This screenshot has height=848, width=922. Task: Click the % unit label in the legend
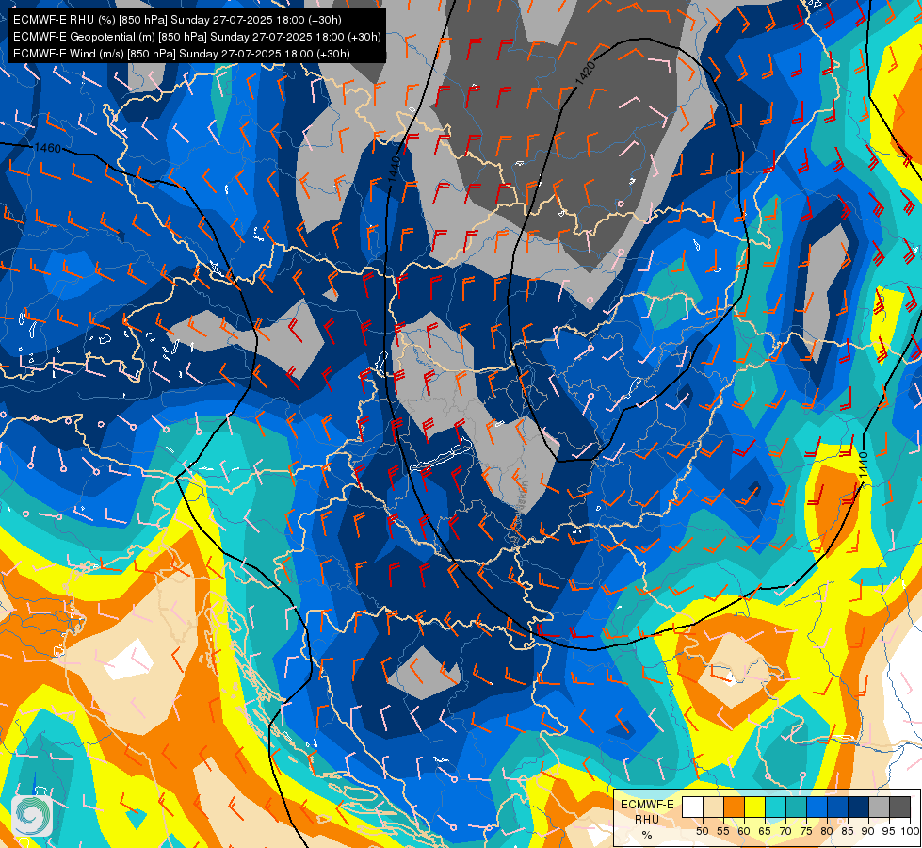point(647,835)
